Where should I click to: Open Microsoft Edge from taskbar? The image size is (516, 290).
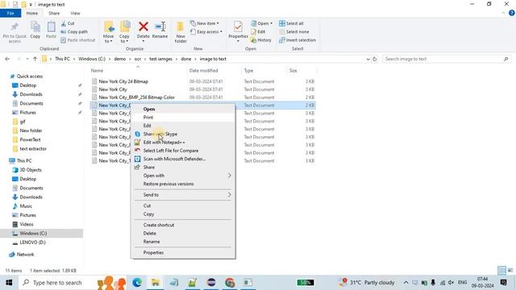point(137,283)
